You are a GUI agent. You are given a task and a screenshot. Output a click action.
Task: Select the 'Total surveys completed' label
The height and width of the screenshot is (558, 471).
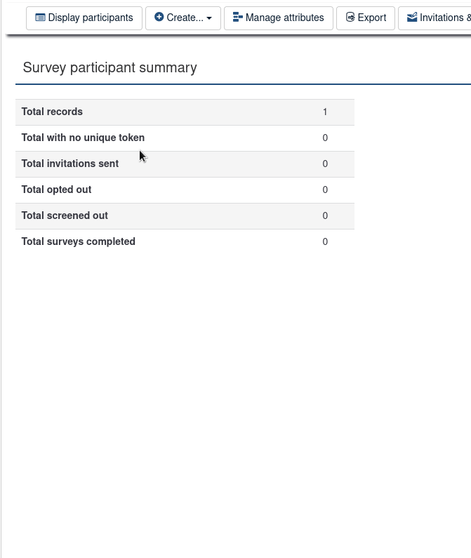(x=79, y=241)
